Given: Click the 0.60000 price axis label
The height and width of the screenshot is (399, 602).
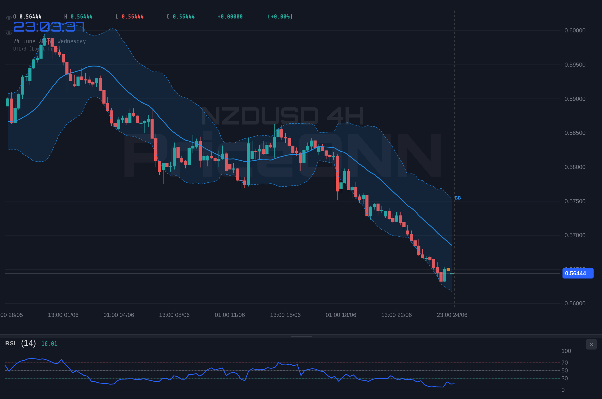Looking at the screenshot, I should pyautogui.click(x=575, y=31).
